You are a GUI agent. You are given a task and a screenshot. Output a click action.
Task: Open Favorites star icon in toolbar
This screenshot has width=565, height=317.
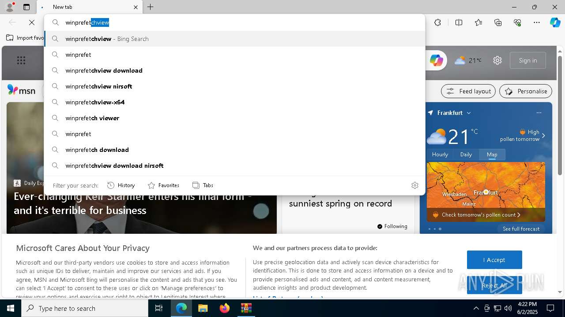click(478, 22)
